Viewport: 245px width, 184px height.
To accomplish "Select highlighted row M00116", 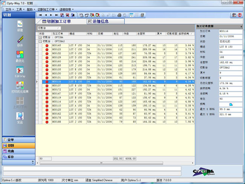I will (x=118, y=82).
